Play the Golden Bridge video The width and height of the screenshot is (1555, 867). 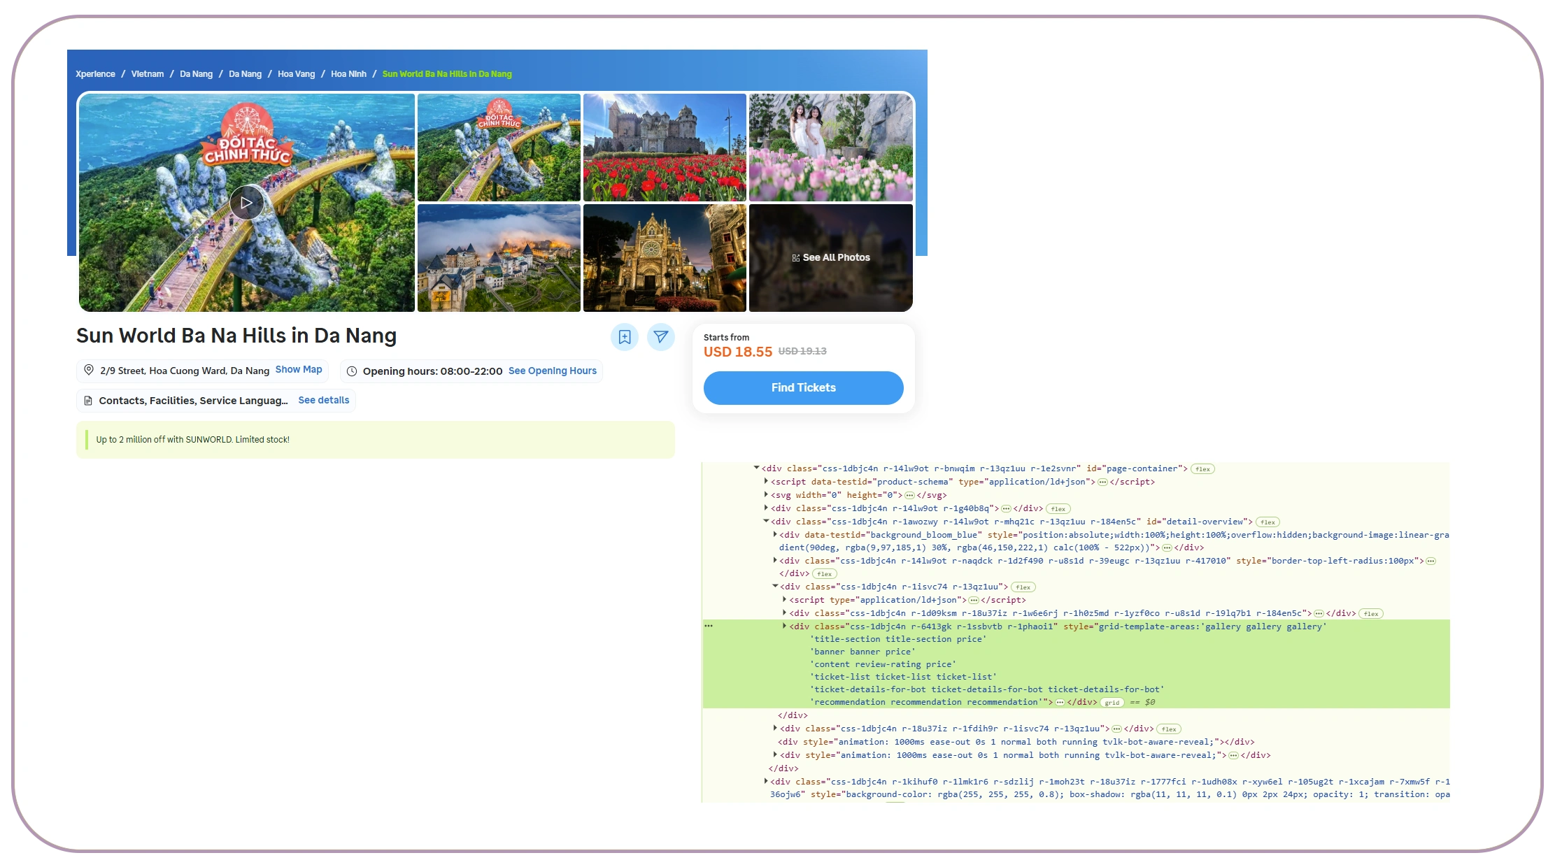[x=246, y=203]
